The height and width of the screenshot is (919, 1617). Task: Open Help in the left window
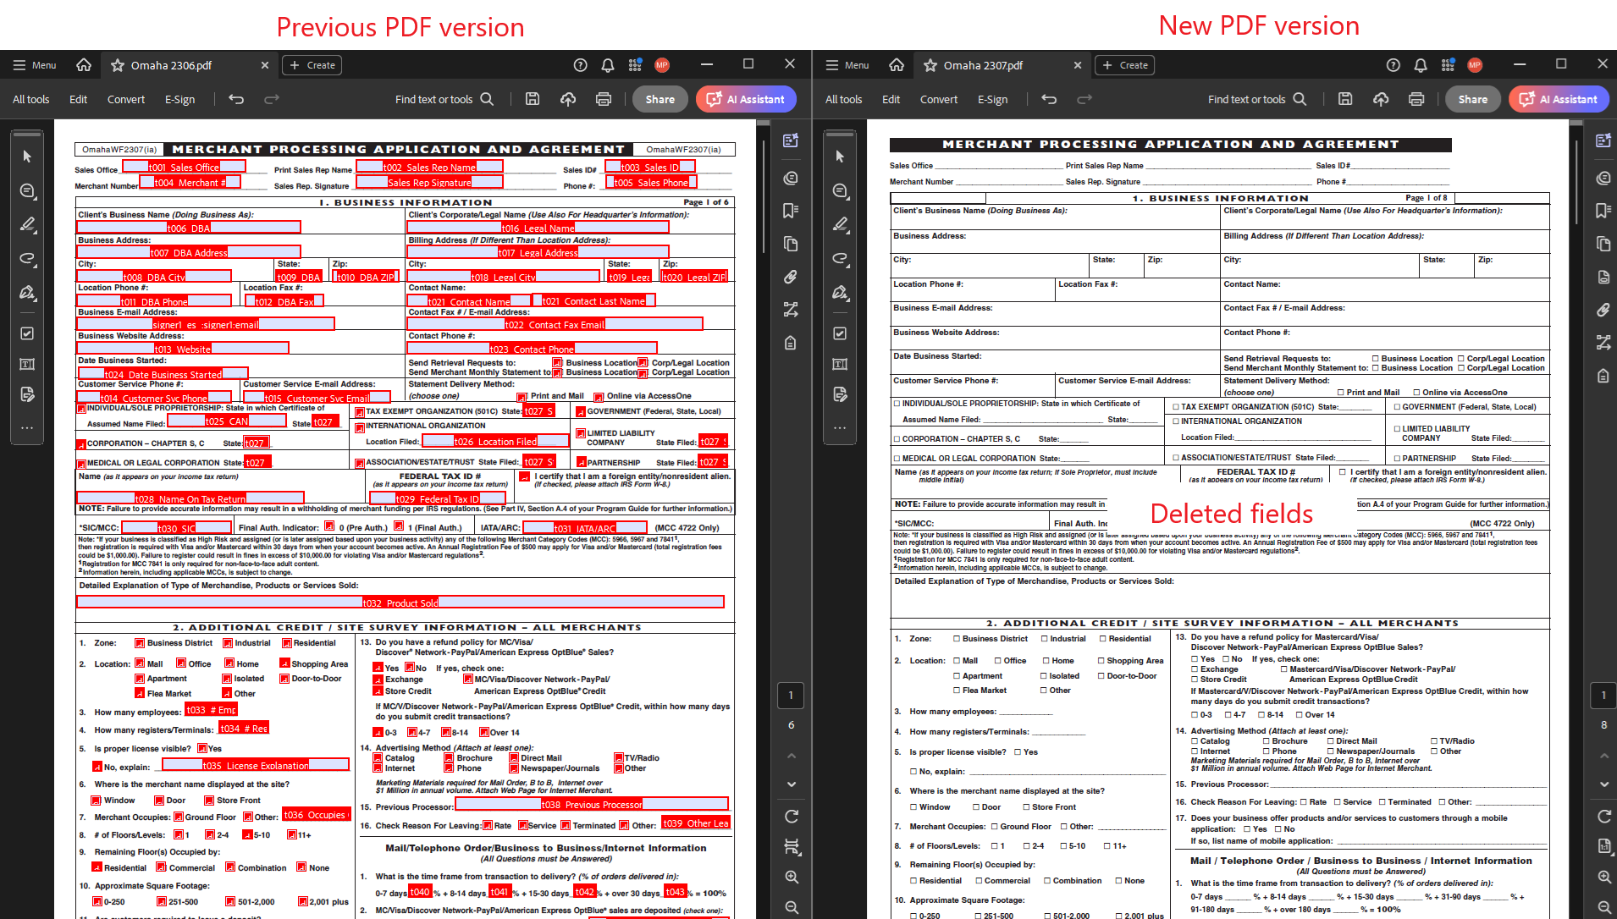click(x=580, y=65)
